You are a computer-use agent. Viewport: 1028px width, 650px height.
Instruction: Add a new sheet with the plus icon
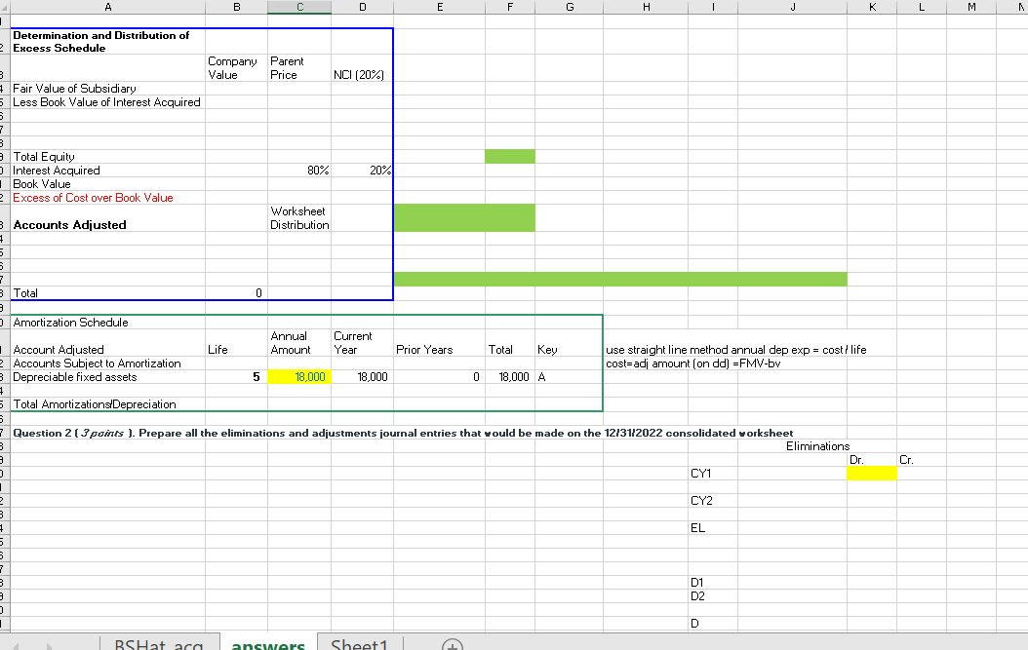coord(453,645)
